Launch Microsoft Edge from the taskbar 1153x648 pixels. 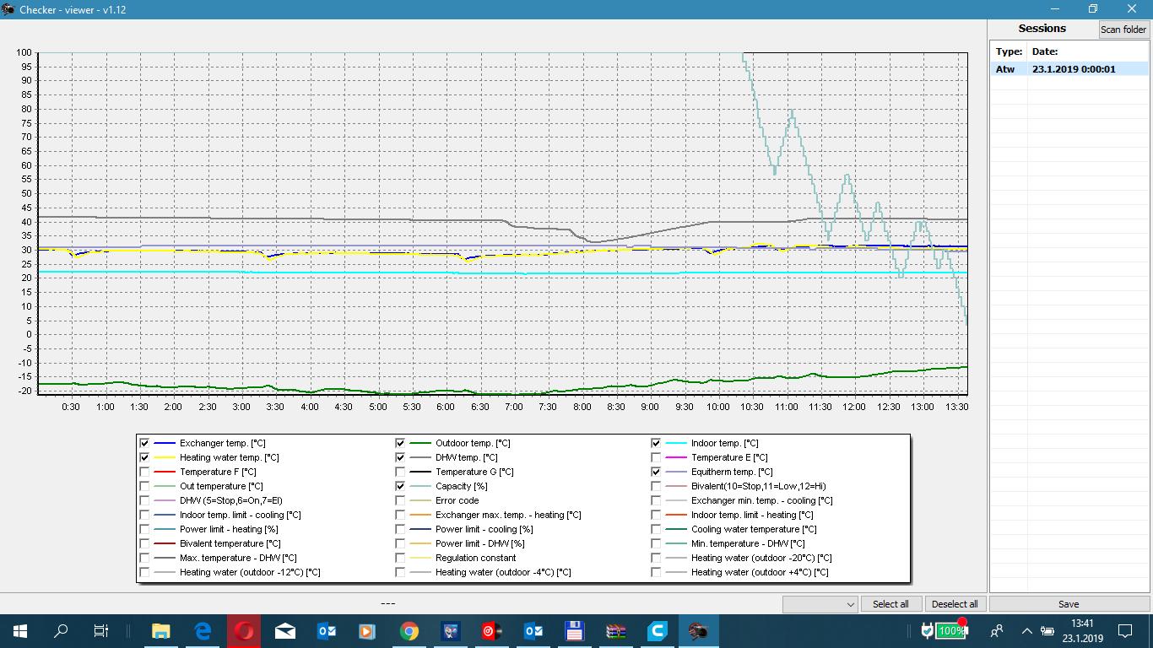pyautogui.click(x=203, y=630)
